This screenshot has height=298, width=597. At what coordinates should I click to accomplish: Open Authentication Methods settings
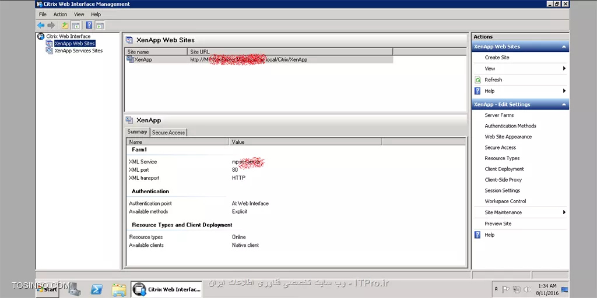(510, 126)
